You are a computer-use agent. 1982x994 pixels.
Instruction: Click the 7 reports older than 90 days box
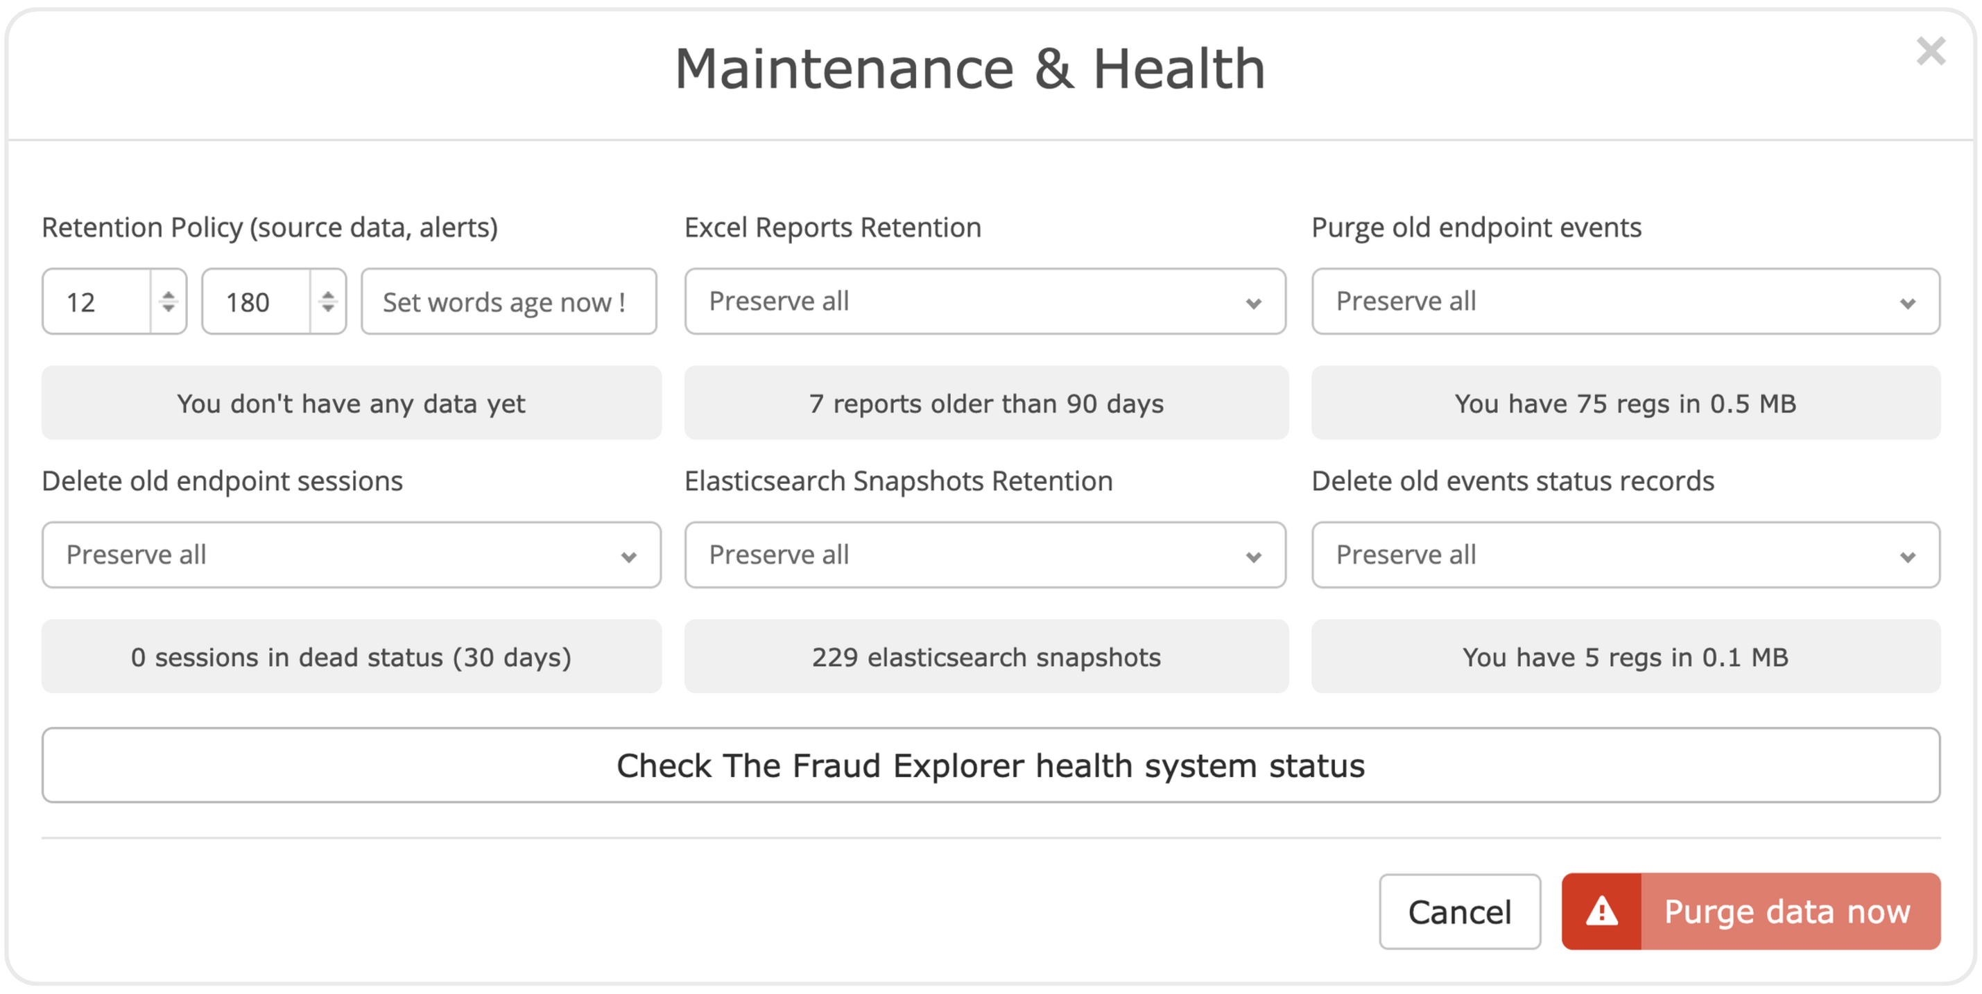[x=985, y=403]
